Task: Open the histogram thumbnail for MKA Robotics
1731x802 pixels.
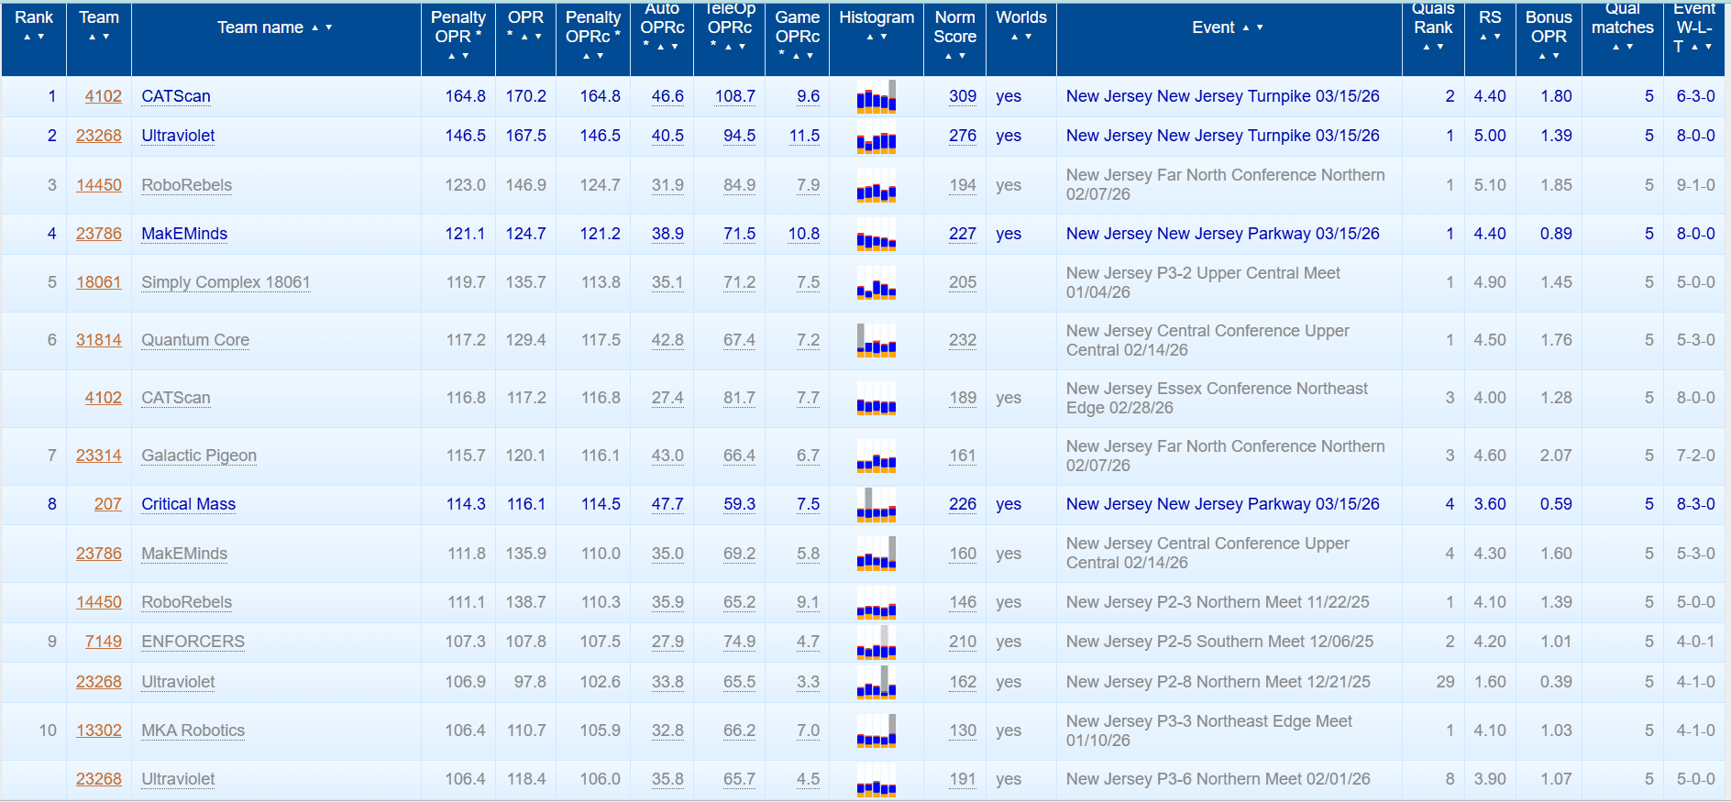Action: (x=876, y=731)
